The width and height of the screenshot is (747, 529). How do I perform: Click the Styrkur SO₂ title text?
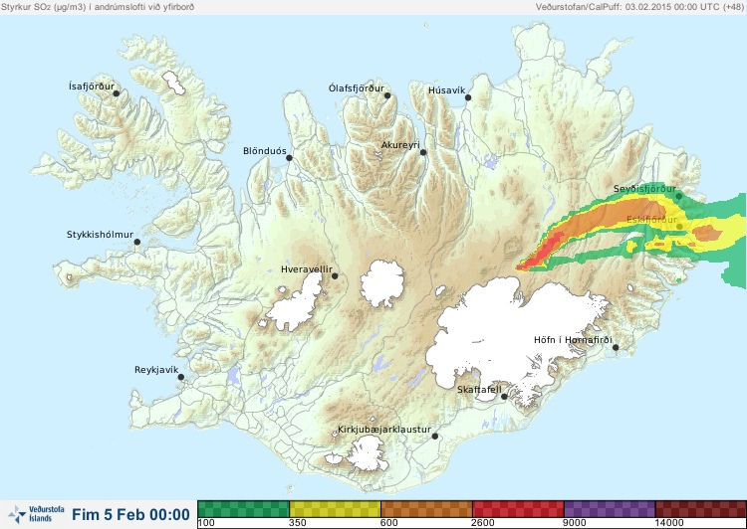(98, 7)
